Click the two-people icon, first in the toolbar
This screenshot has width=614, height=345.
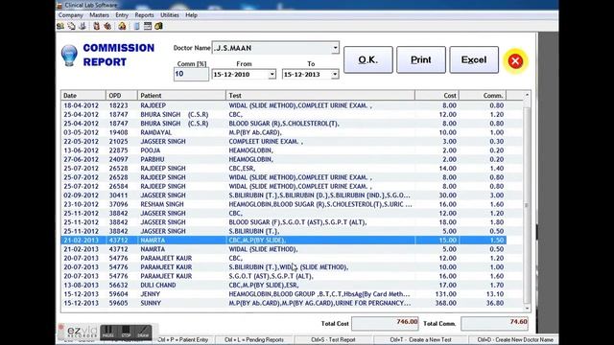[60, 26]
